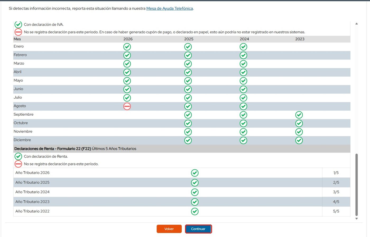Viewport: 370px width, 237px height.
Task: Click the green check for Agosto 2024
Action: pos(243,106)
